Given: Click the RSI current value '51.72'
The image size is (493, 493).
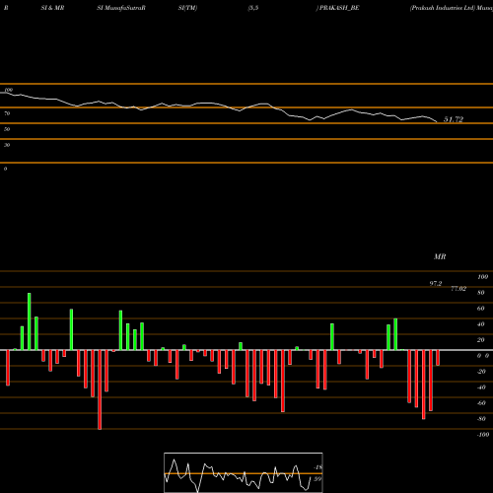Looking at the screenshot, I should pyautogui.click(x=454, y=119).
